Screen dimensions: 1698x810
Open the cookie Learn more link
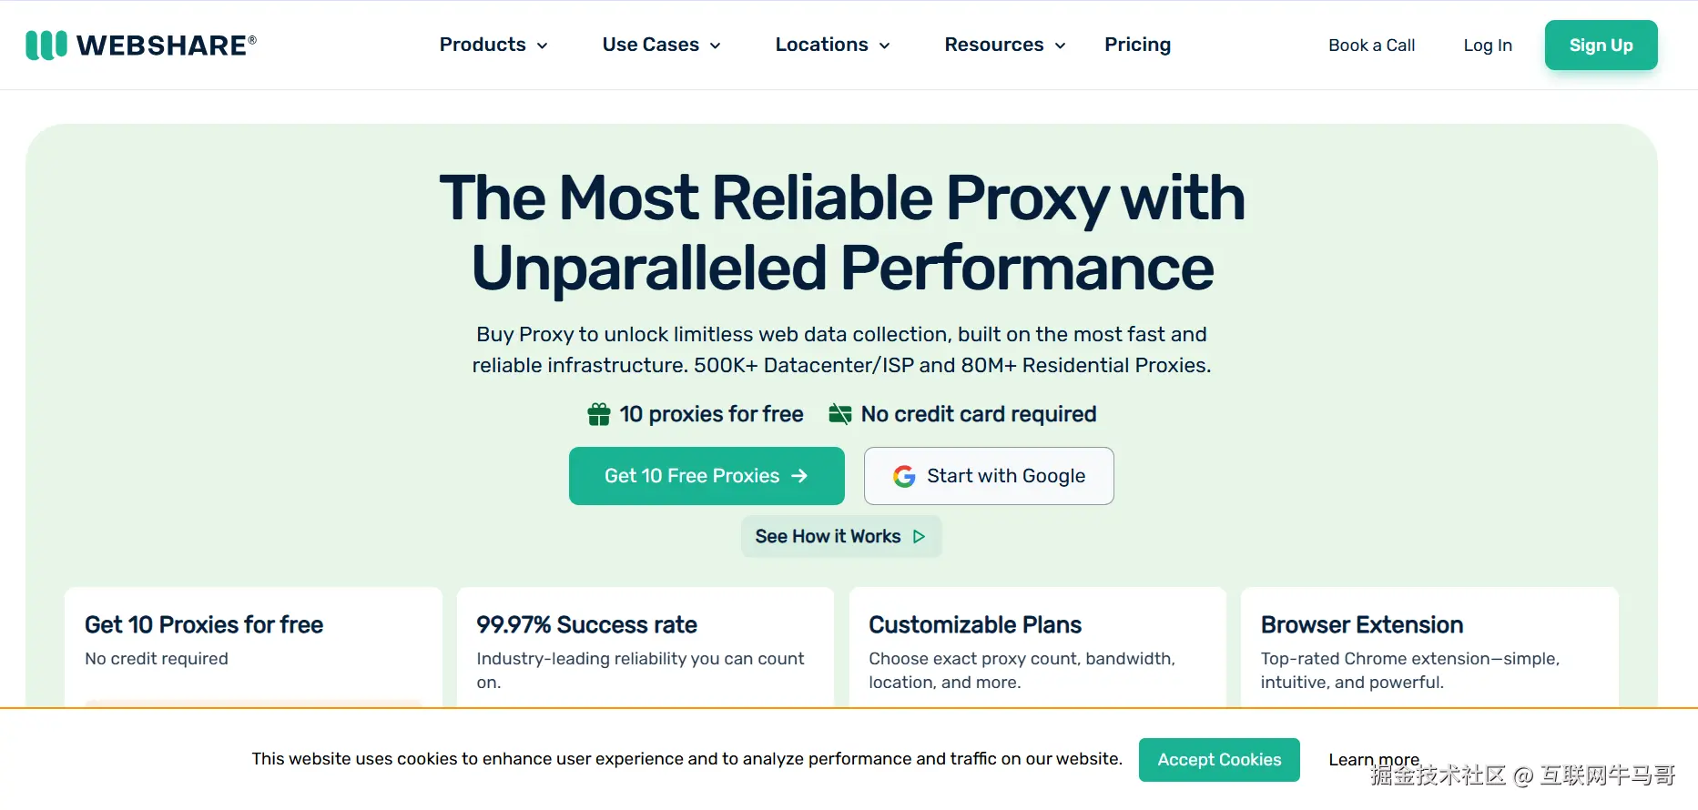click(x=1374, y=760)
